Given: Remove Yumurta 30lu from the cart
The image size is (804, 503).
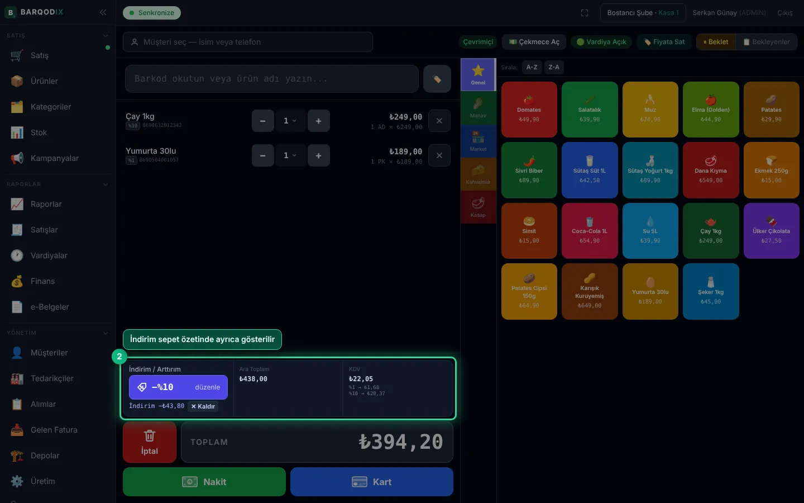Looking at the screenshot, I should 439,155.
